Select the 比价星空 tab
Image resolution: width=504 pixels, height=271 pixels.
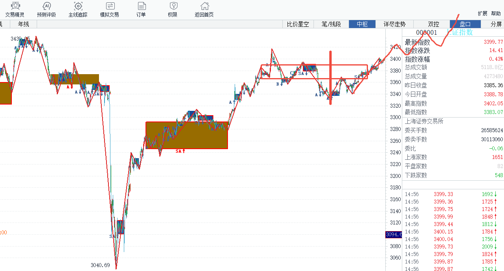coord(298,24)
